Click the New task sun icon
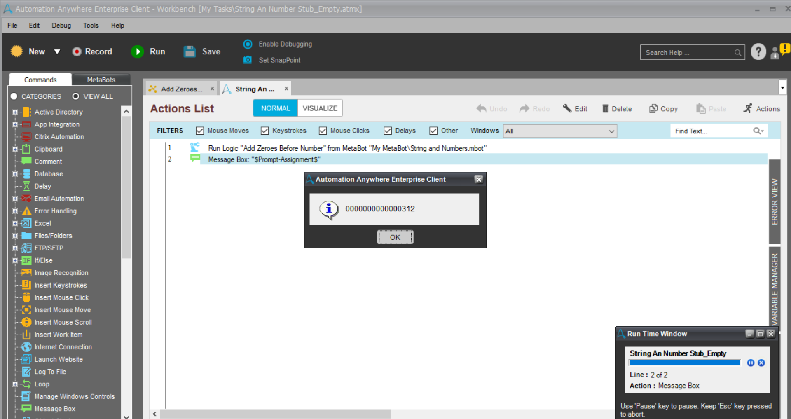Image resolution: width=791 pixels, height=419 pixels. [16, 51]
